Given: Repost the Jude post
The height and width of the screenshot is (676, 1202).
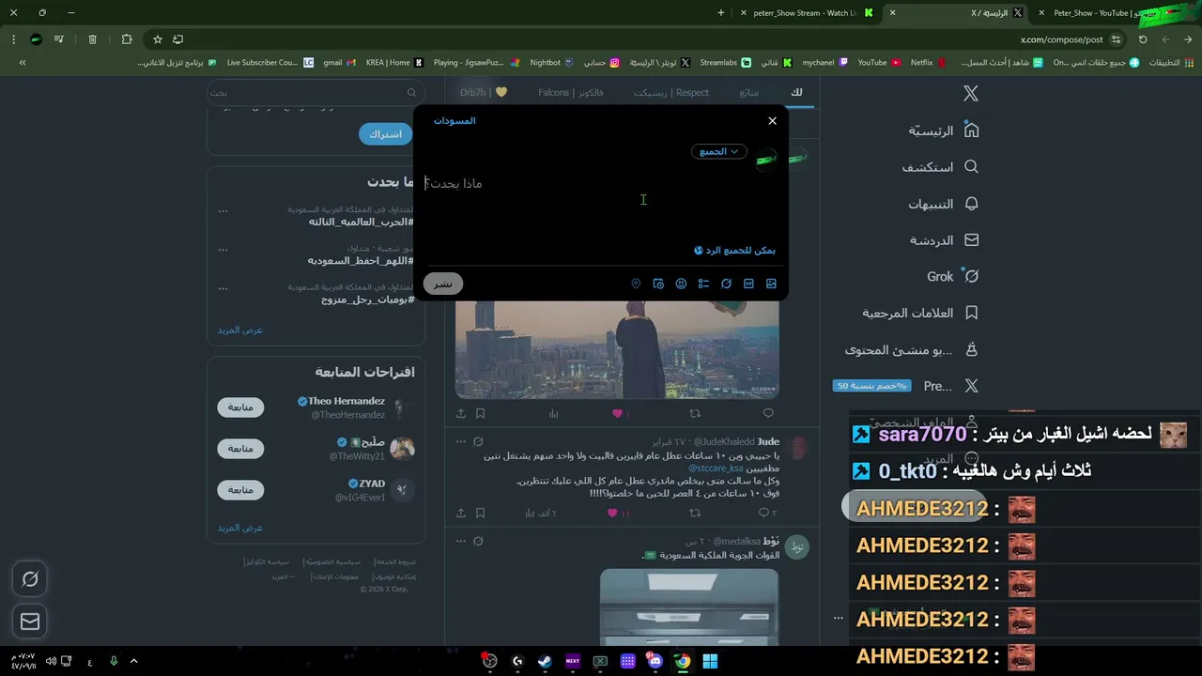Looking at the screenshot, I should pyautogui.click(x=695, y=514).
